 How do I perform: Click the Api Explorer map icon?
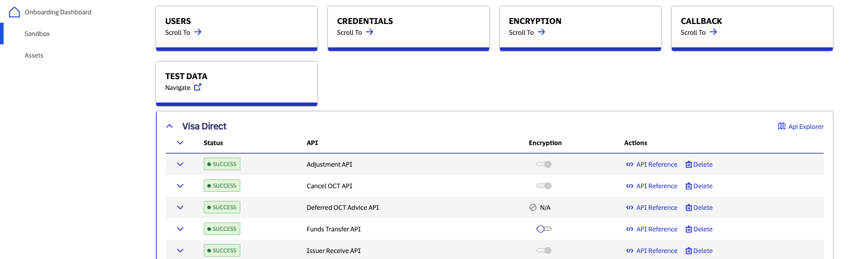781,127
